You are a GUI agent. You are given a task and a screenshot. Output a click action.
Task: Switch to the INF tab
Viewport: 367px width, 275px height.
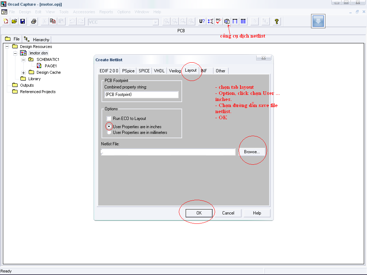(x=206, y=71)
